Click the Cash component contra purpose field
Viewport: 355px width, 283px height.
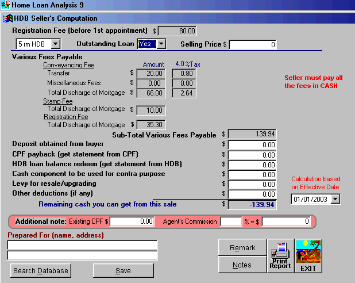pos(252,175)
